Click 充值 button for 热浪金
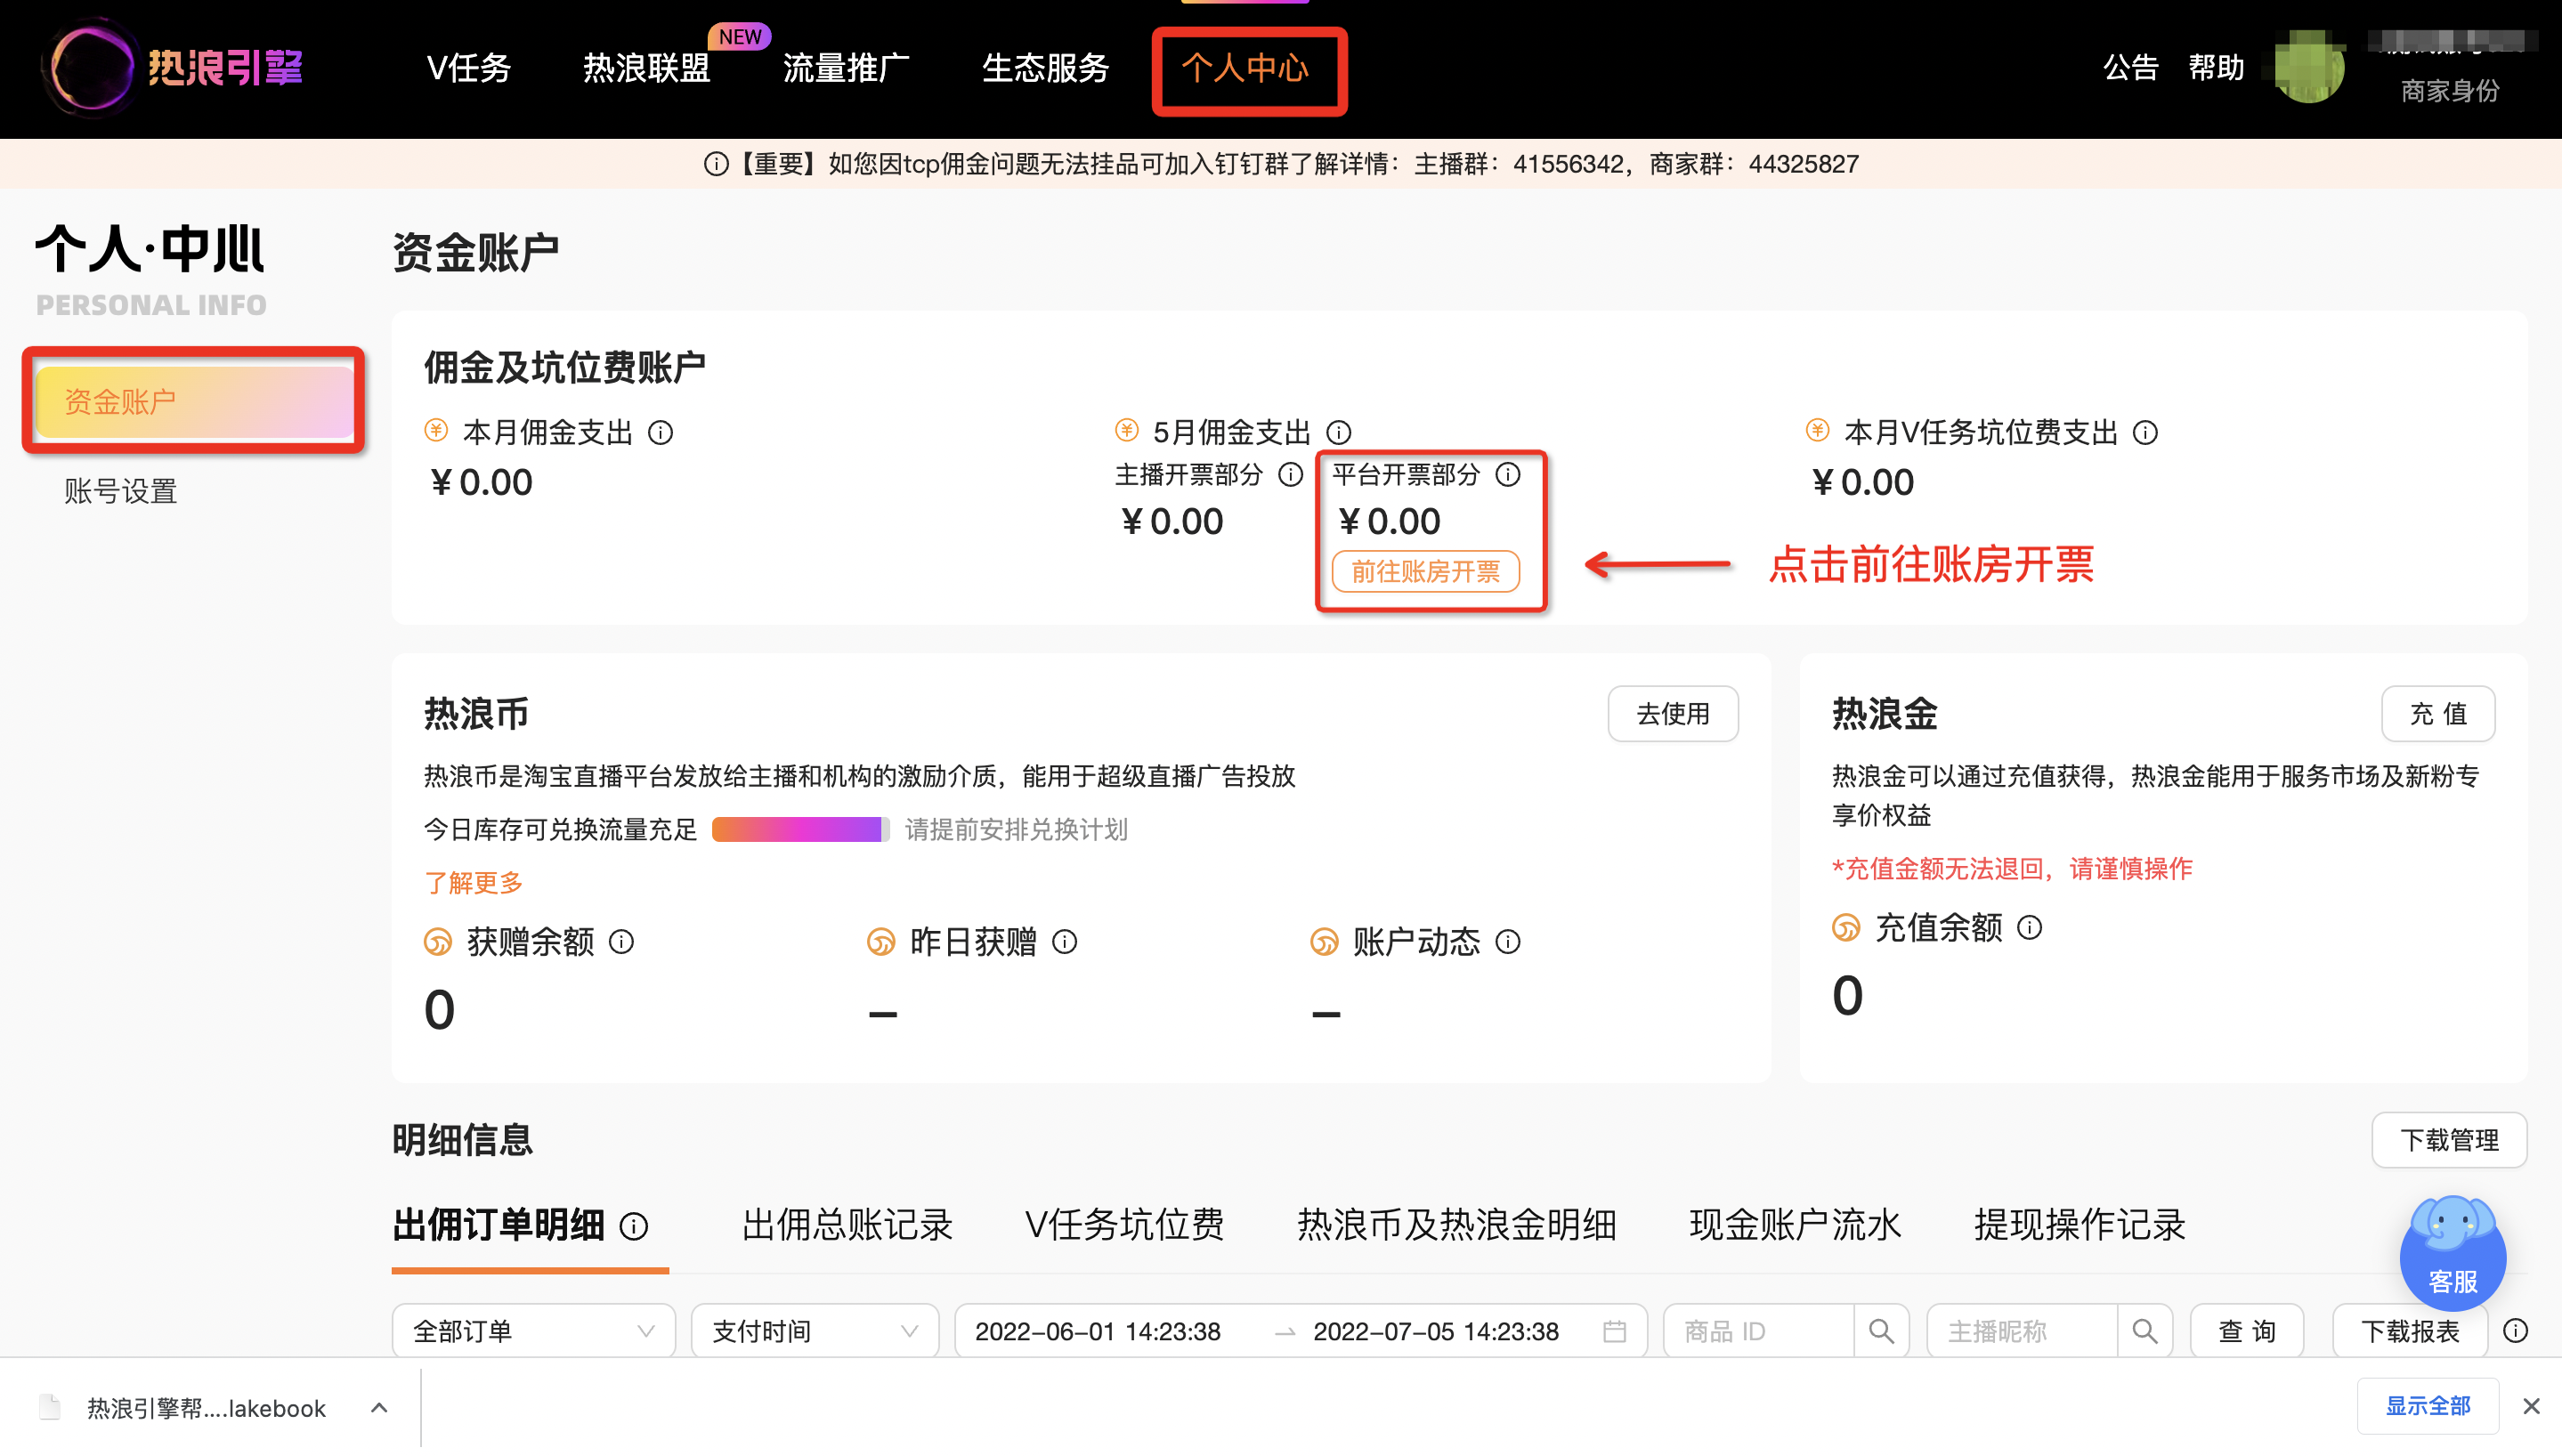The height and width of the screenshot is (1456, 2562). 2438,714
